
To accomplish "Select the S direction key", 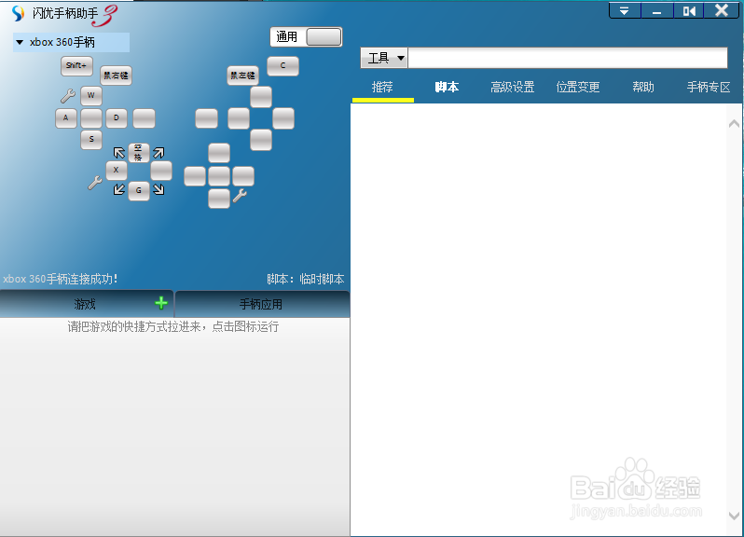I will (91, 140).
